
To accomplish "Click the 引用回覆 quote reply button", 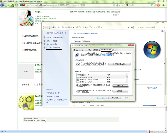I will (89, 12).
